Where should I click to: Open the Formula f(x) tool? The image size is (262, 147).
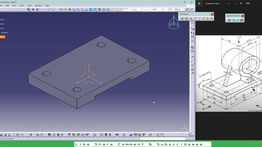(x=38, y=135)
